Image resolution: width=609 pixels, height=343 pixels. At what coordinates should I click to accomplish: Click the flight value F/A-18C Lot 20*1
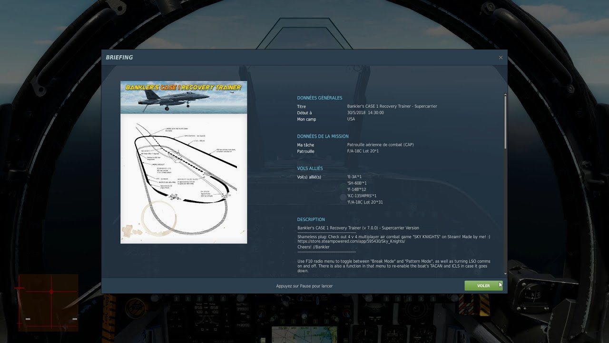pos(363,151)
